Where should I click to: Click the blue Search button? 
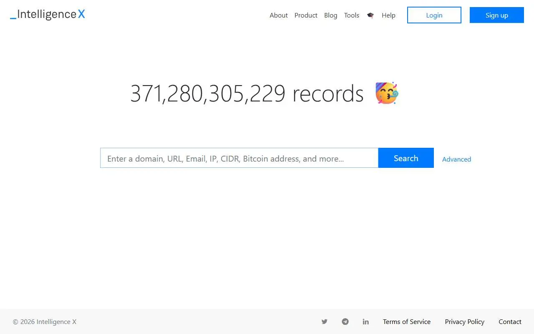point(406,158)
